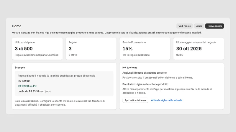This screenshot has width=236, height=132.
Task: Select the Home page heading
Action: pos(17,26)
